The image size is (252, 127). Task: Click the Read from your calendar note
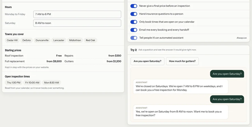pyautogui.click(x=34, y=88)
